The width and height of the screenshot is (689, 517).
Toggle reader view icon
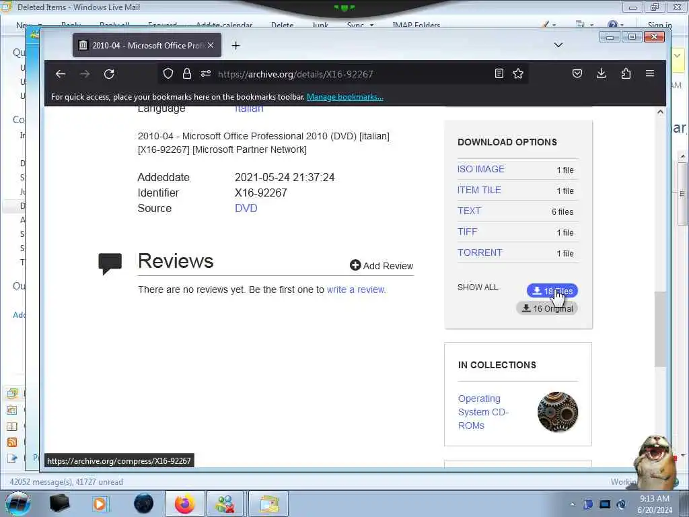[x=499, y=73]
